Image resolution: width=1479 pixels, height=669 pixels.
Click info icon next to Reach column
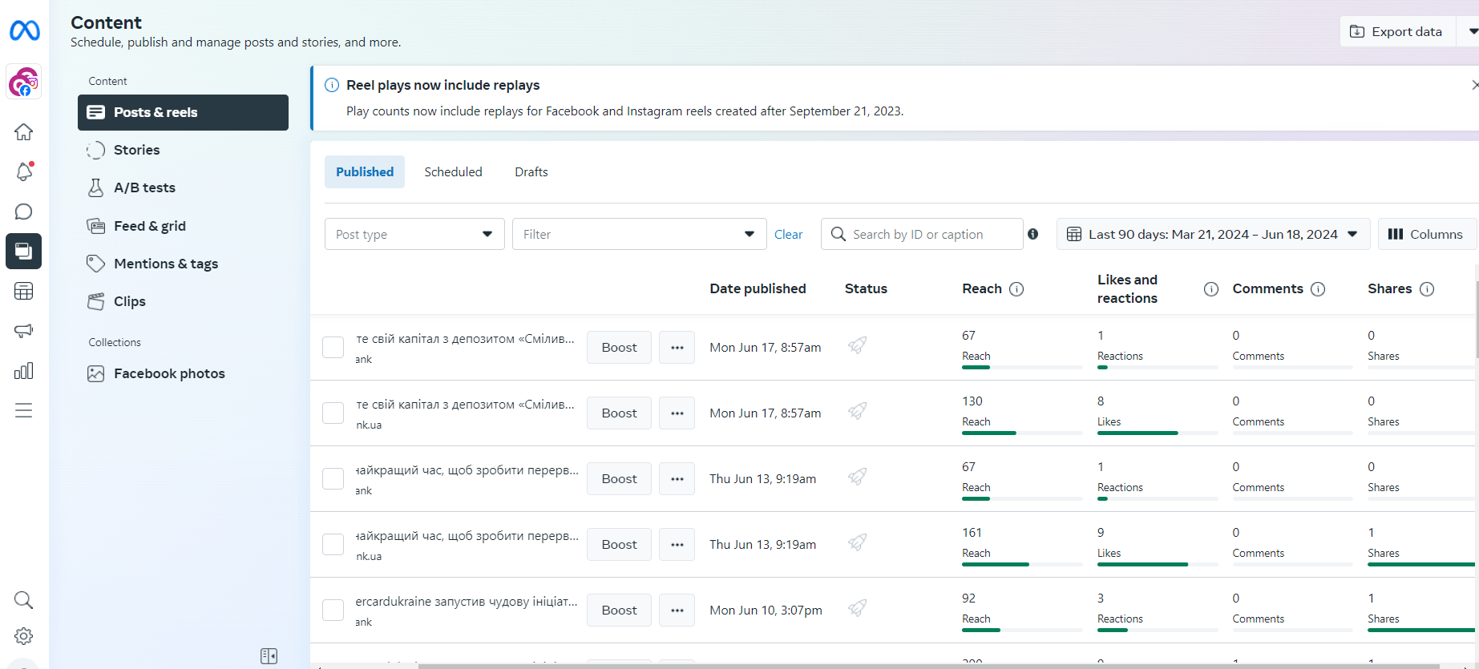(1016, 289)
